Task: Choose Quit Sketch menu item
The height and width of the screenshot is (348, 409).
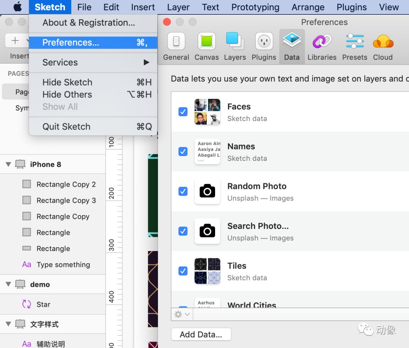Action: [x=93, y=126]
